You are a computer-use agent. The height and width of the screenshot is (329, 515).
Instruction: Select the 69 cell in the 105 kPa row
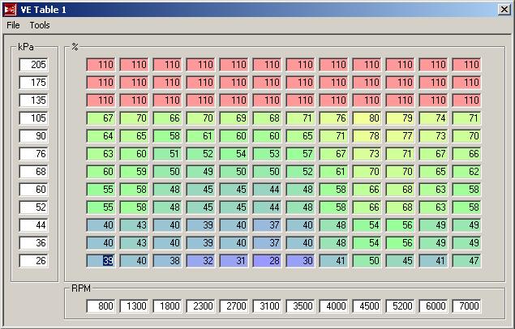[x=234, y=118]
